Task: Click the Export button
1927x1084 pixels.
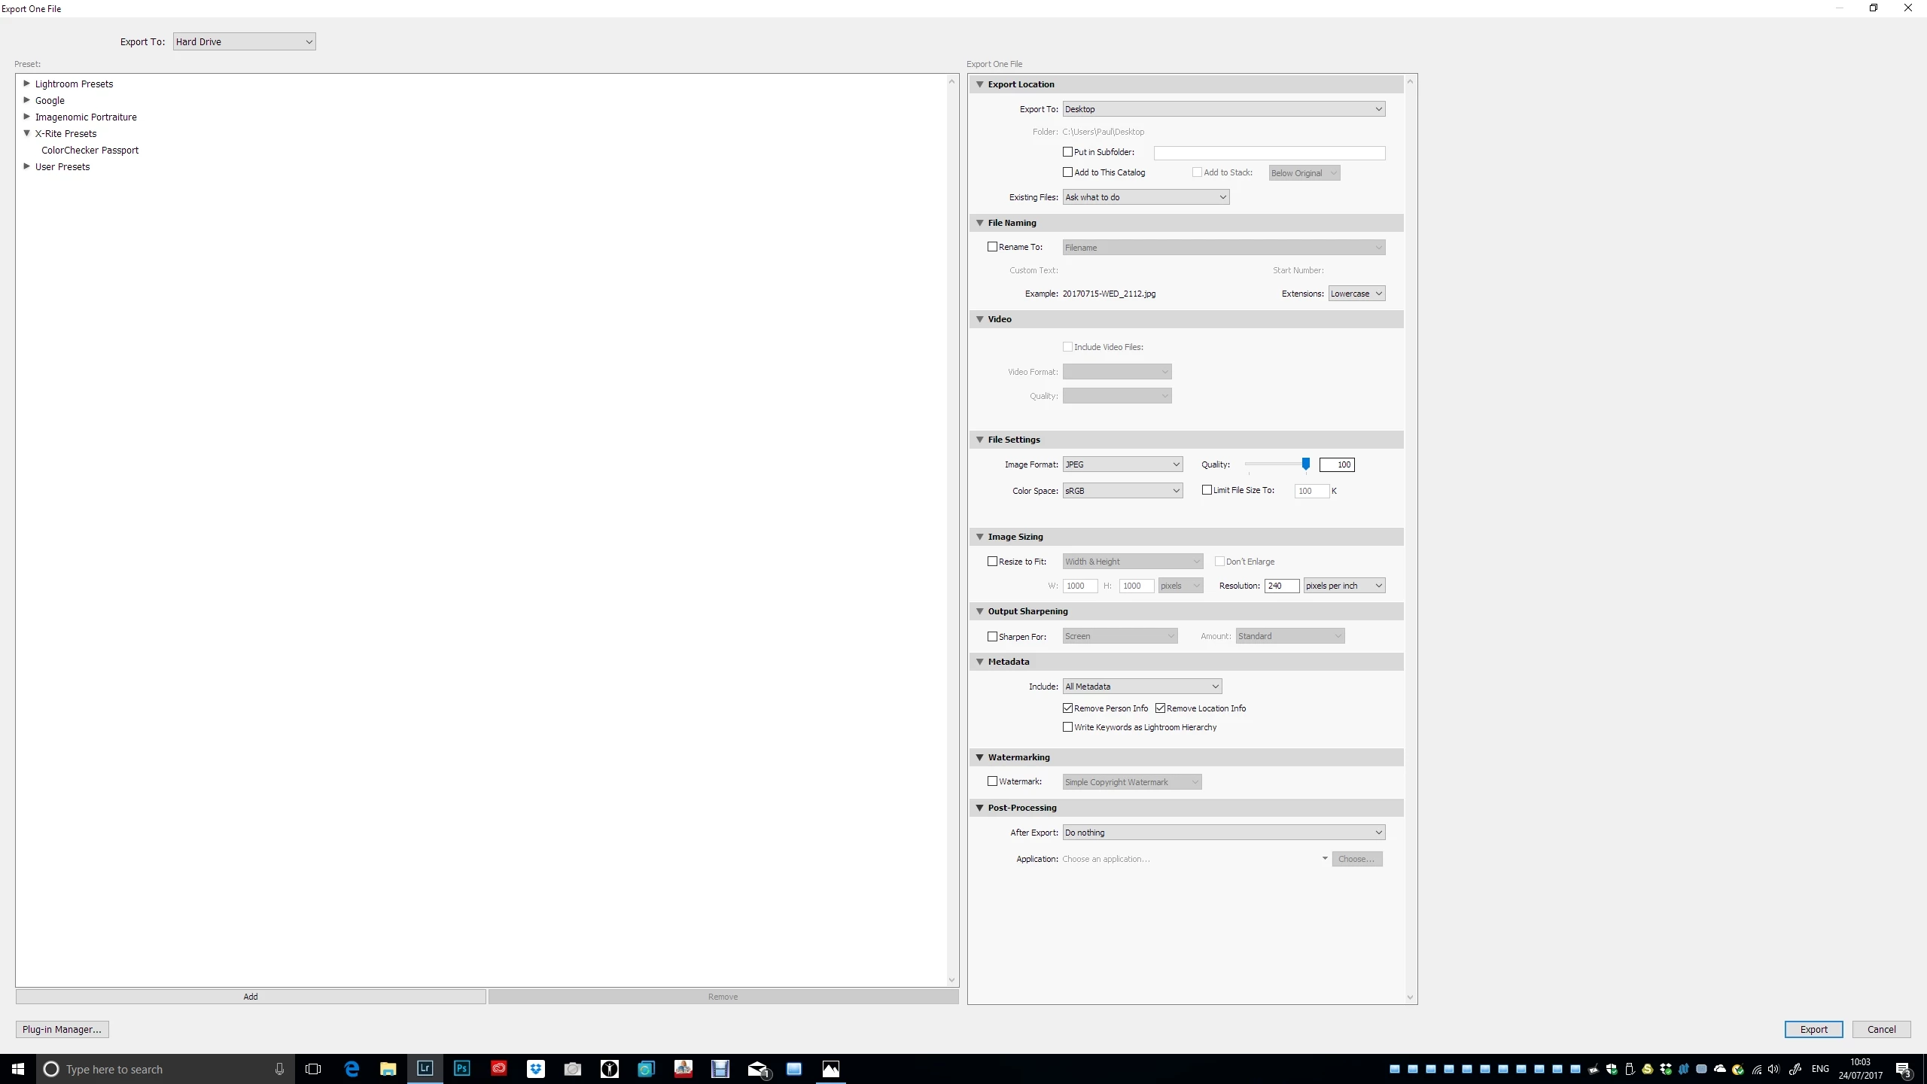Action: pos(1813,1029)
